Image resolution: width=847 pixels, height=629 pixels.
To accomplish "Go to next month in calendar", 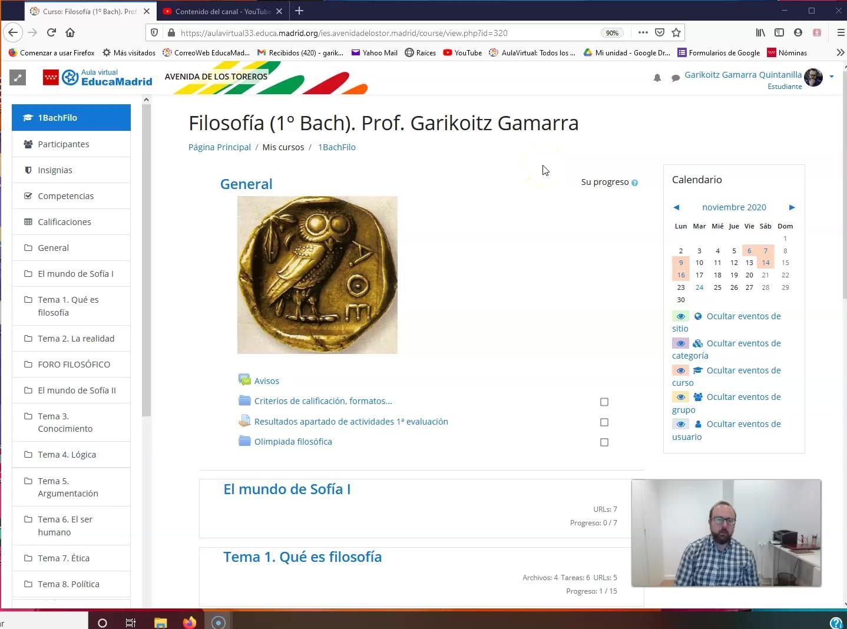I will click(x=792, y=207).
